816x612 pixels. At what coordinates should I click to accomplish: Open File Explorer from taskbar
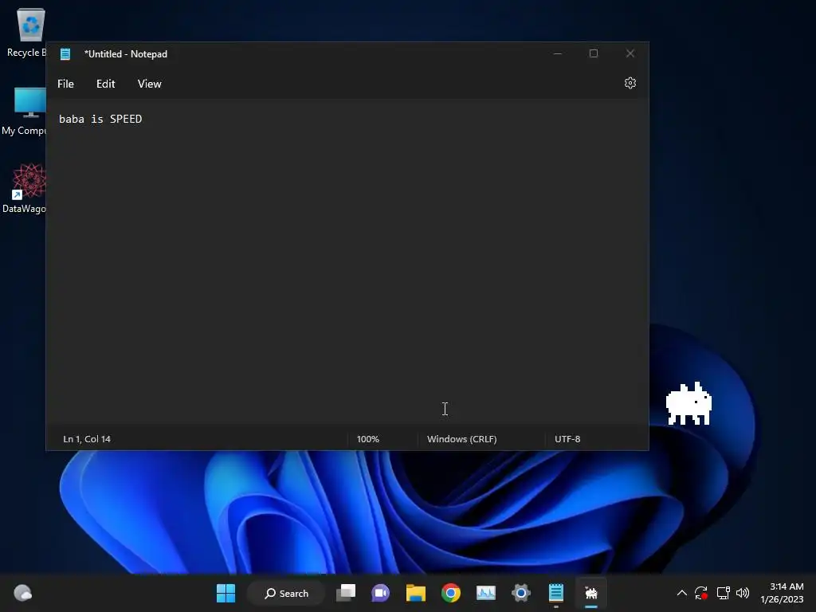(416, 593)
